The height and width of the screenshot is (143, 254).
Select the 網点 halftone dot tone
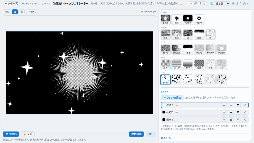tap(165, 65)
